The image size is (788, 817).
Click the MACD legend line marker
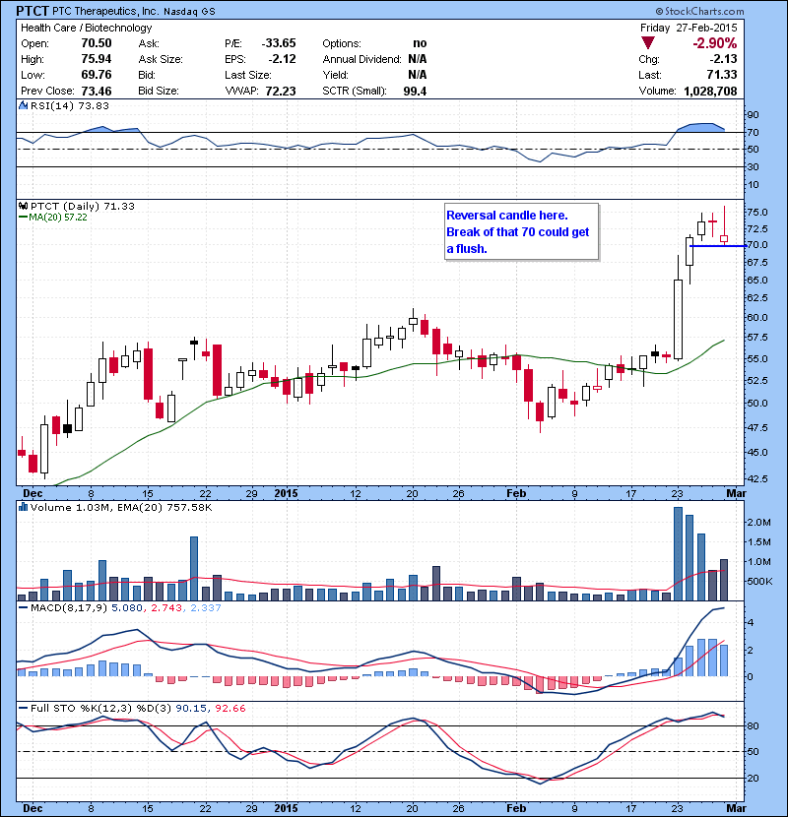point(23,607)
